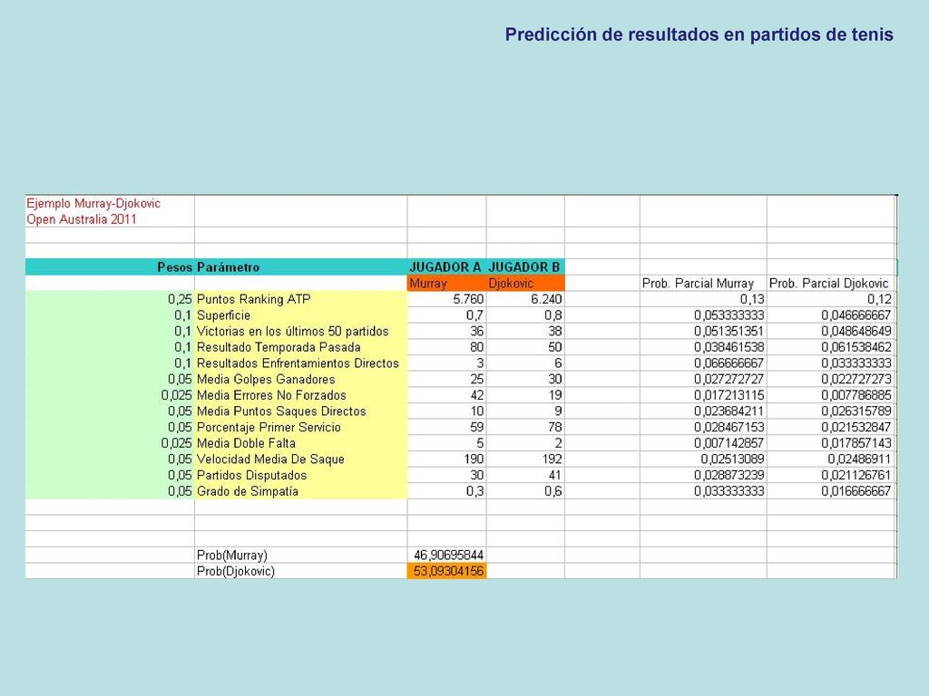Click the value 0,061538462
Image resolution: width=929 pixels, height=696 pixels.
coord(856,347)
